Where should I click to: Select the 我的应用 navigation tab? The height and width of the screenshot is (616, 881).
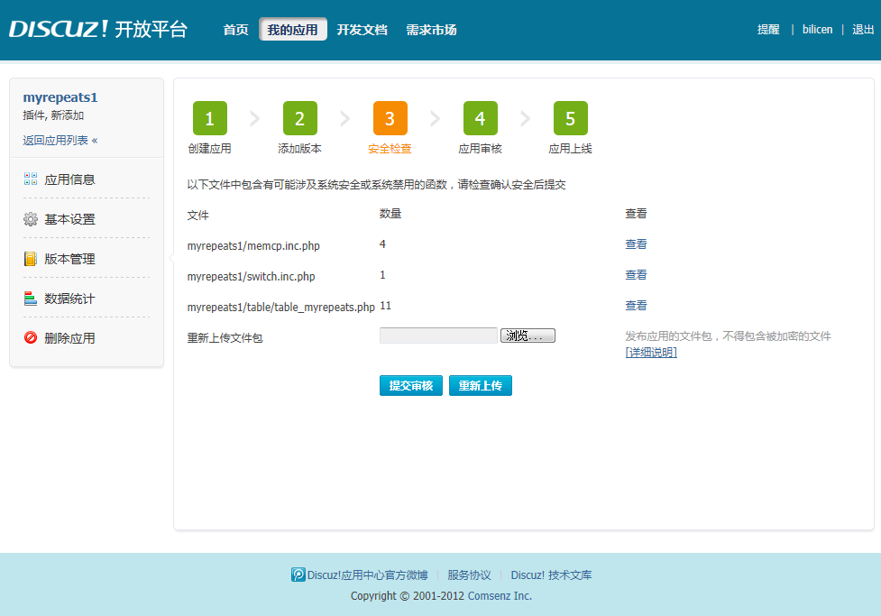click(293, 29)
